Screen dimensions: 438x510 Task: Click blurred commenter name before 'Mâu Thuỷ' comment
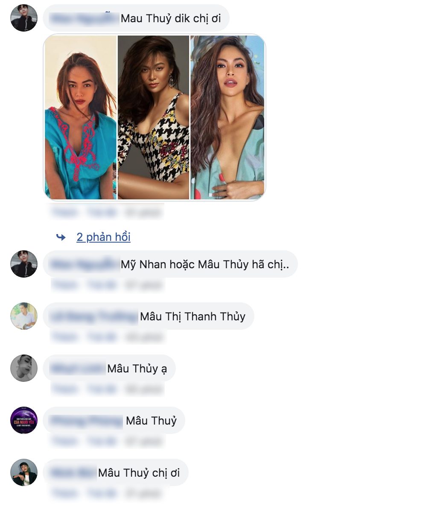[x=87, y=420]
